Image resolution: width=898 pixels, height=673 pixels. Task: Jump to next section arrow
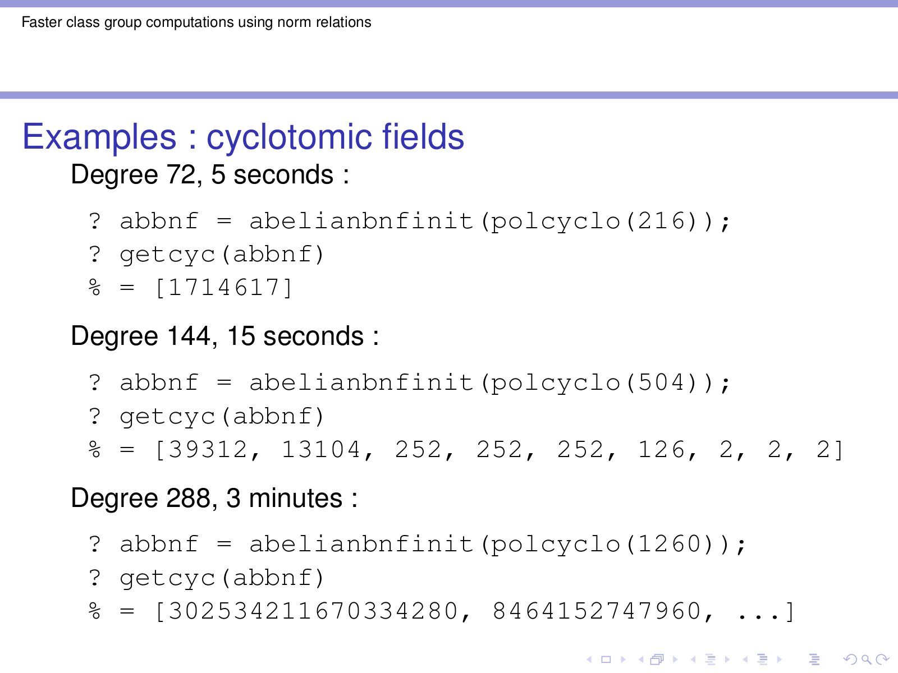(780, 660)
